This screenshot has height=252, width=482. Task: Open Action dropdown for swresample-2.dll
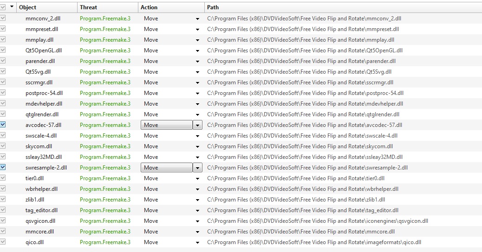pos(198,168)
